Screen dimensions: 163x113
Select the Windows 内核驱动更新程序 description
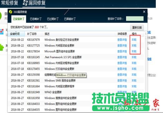(x=59, y=86)
